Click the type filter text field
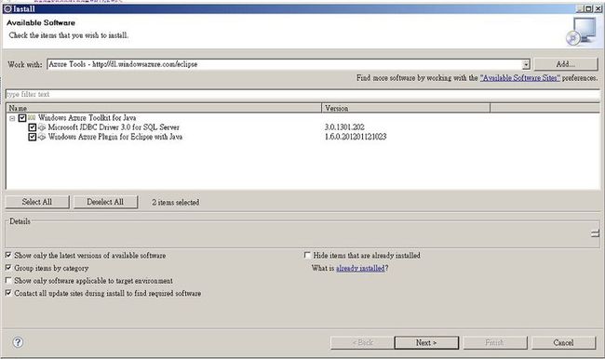This screenshot has width=605, height=359. pyautogui.click(x=302, y=94)
